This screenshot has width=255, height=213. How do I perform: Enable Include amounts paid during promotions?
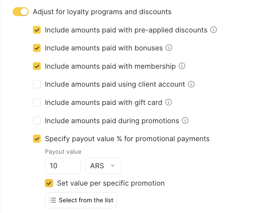(37, 121)
